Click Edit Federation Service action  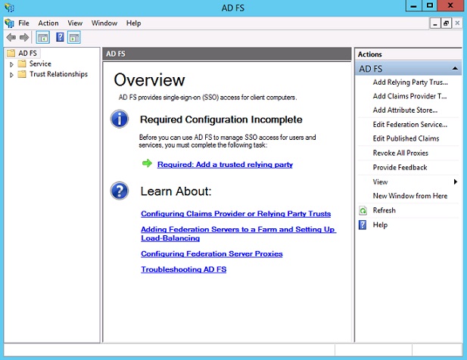click(x=409, y=124)
